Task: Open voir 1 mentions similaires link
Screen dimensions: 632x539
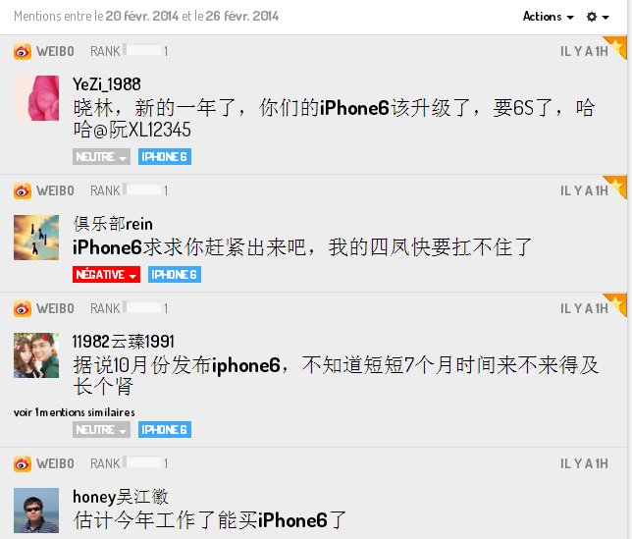Action: (x=75, y=412)
